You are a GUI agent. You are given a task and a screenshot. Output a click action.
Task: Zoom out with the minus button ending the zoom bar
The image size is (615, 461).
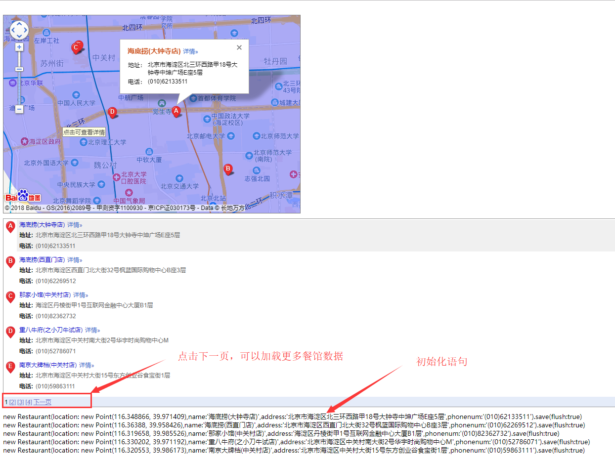pyautogui.click(x=19, y=109)
